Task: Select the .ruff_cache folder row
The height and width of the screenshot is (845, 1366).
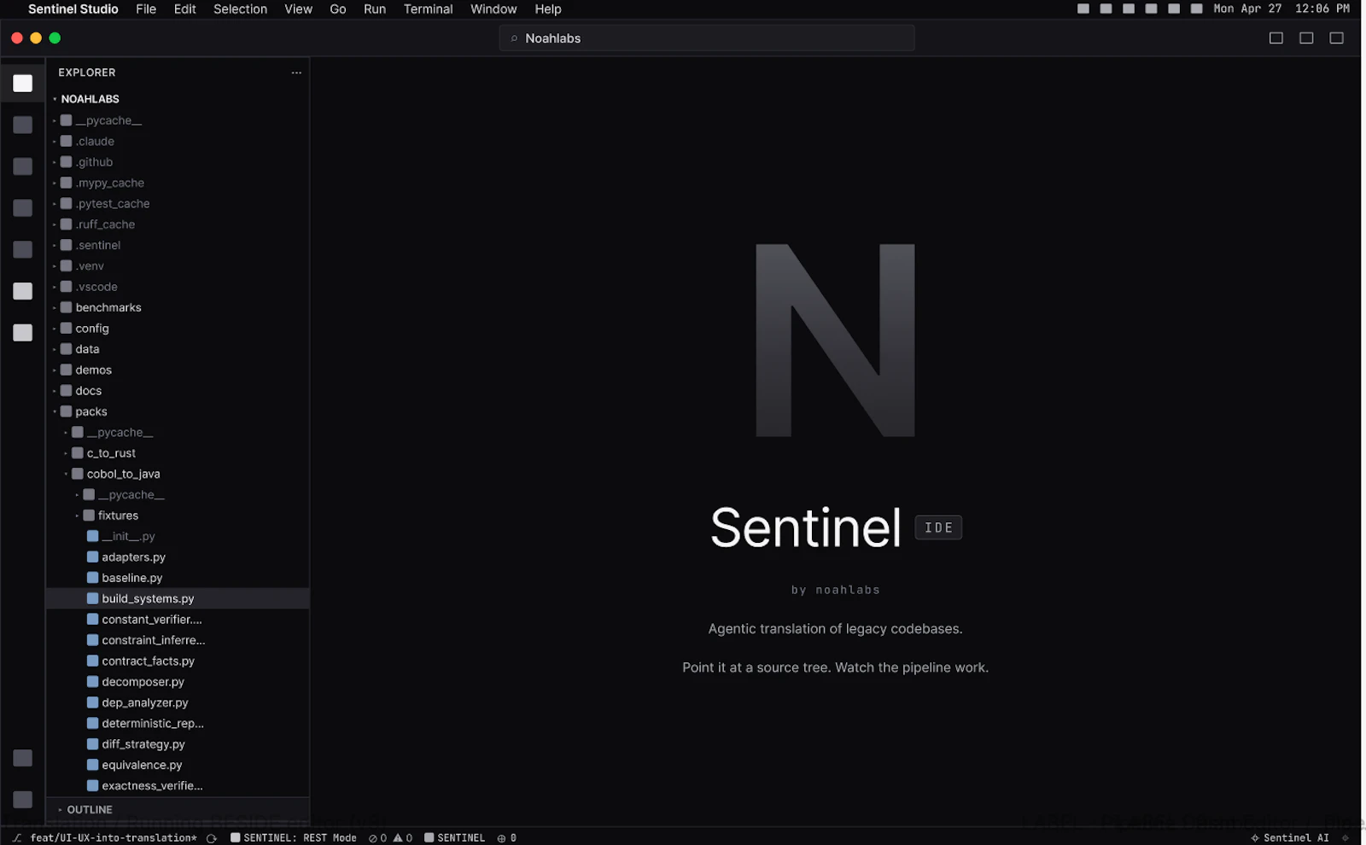Action: (178, 224)
